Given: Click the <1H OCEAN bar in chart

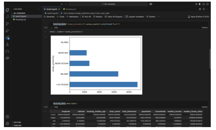Looking at the screenshot, I should [104, 84].
